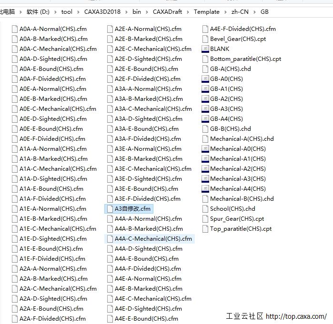
Task: Select file A0E-C-Mechanical(CHS).cfm
Action: click(54, 109)
